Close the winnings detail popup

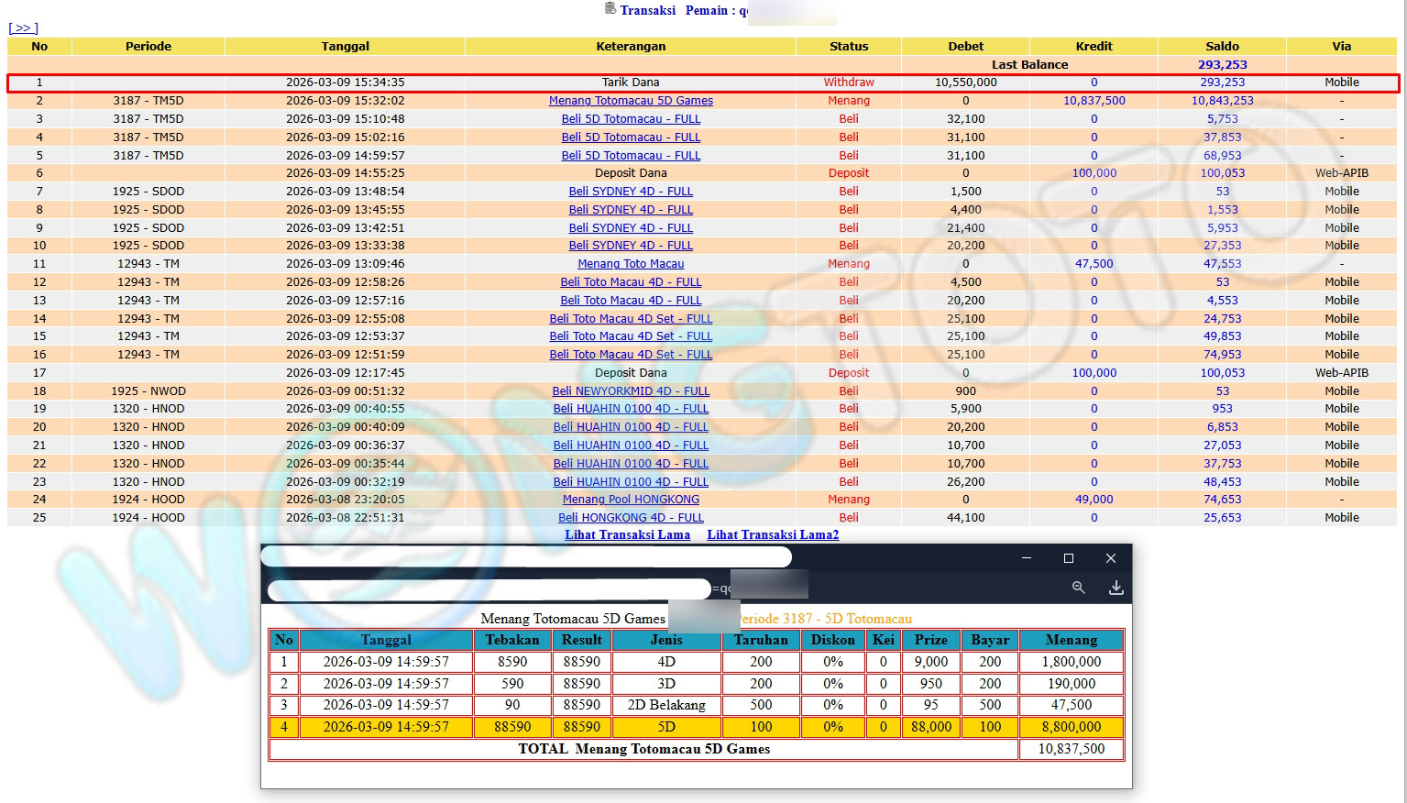pyautogui.click(x=1110, y=558)
